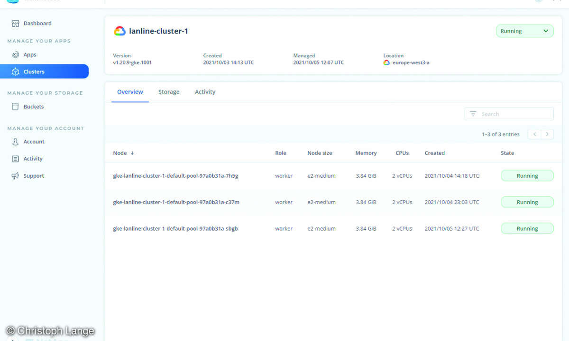569x341 pixels.
Task: Click cluster created 2021/10/03 14:13 UTC
Action: point(229,63)
